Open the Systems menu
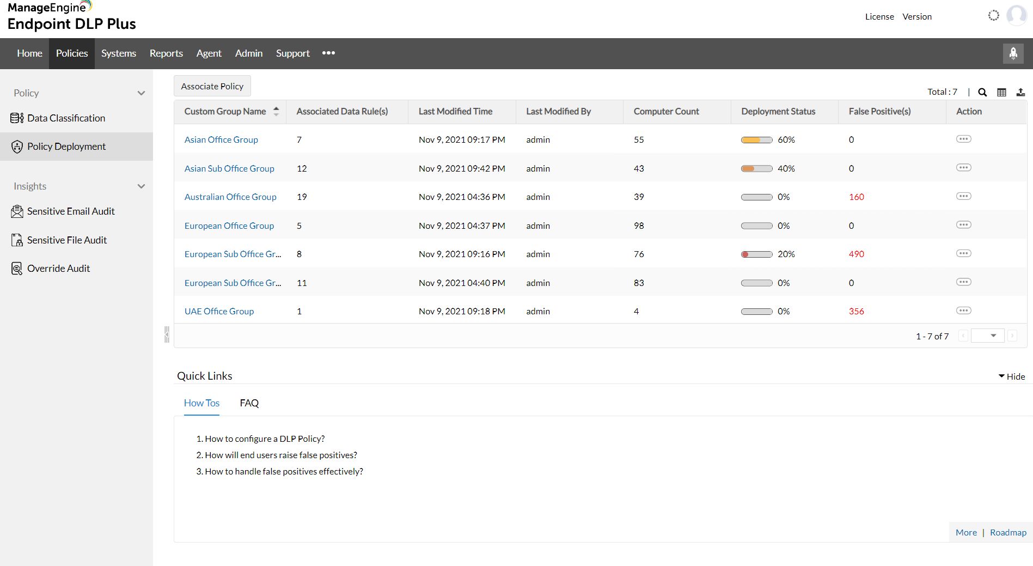1033x566 pixels. (119, 53)
